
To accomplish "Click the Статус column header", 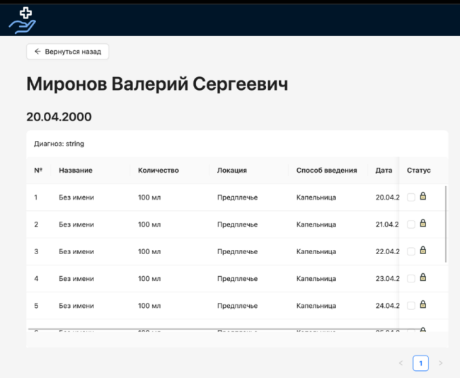I will [419, 170].
